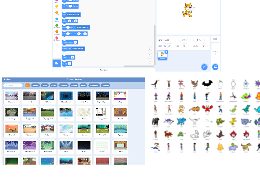Pick the brown bat sprite
Screen dimensions: 260x195
coord(194,83)
